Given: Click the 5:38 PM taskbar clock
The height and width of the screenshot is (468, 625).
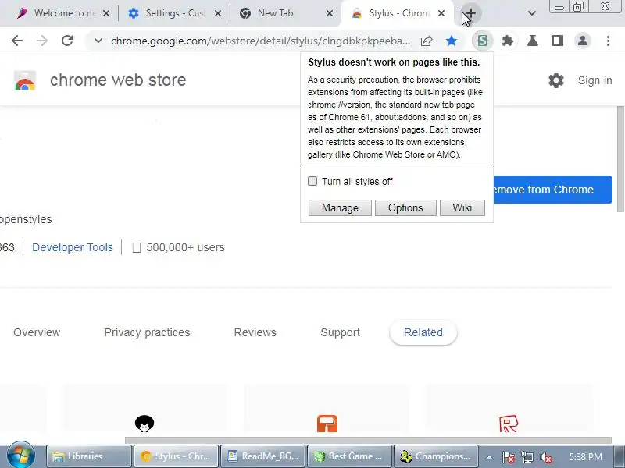Looking at the screenshot, I should click(585, 456).
